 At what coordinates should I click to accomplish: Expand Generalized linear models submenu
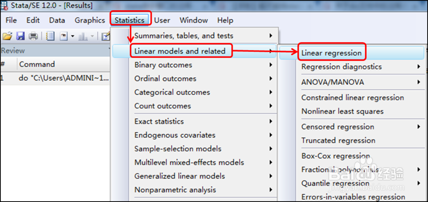(195, 176)
